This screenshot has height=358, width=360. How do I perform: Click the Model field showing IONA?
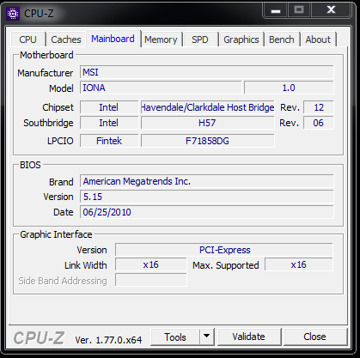point(161,88)
